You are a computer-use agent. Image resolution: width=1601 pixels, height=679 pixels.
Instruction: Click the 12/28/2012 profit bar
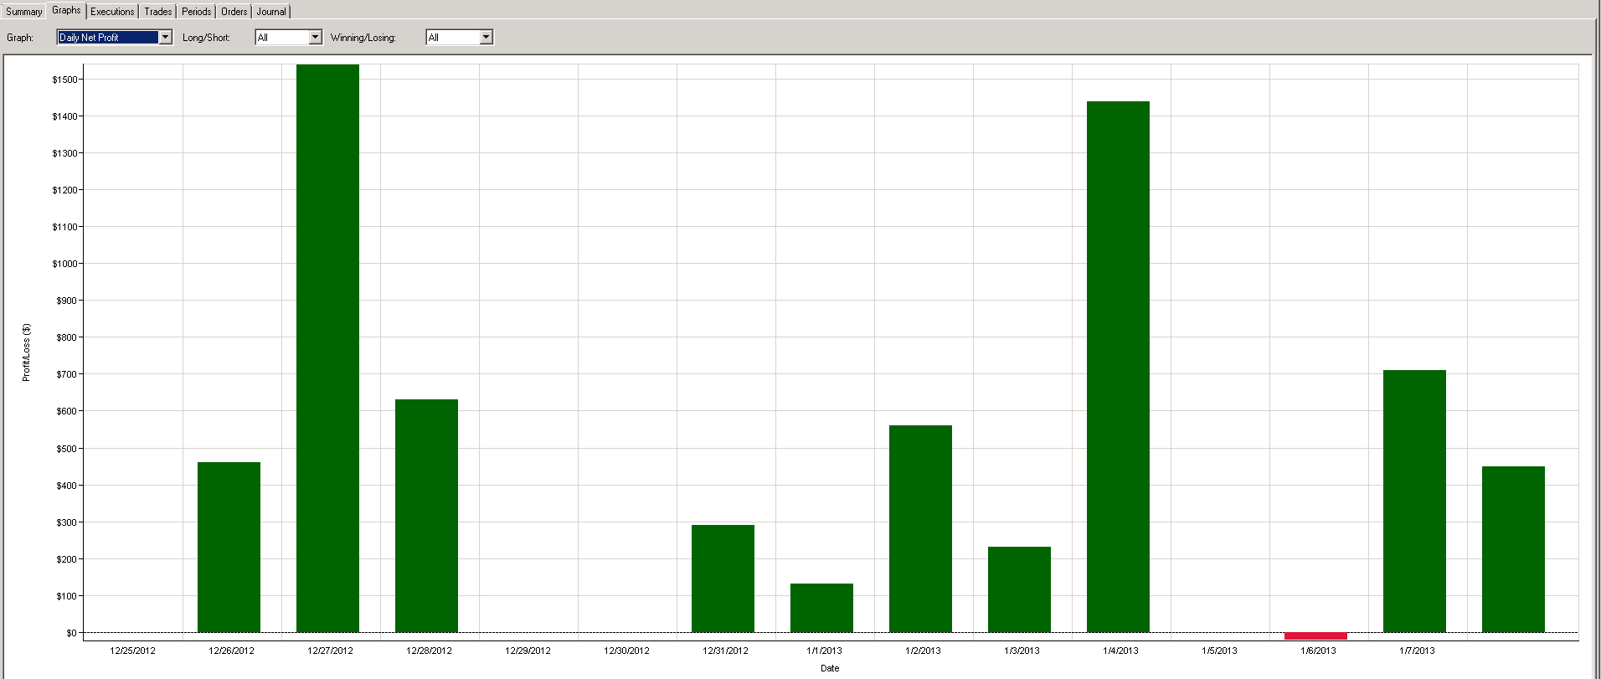click(x=426, y=516)
